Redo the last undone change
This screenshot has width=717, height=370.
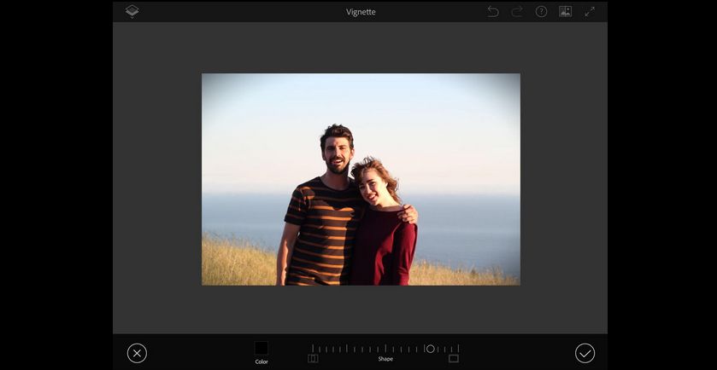(x=517, y=12)
